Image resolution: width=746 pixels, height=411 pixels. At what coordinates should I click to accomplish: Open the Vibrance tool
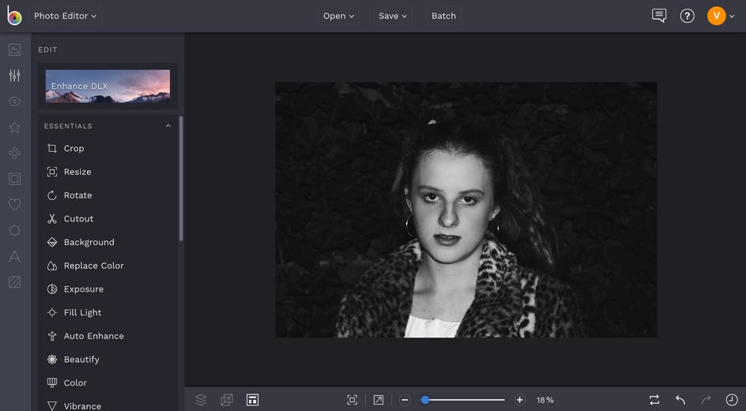pos(108,405)
